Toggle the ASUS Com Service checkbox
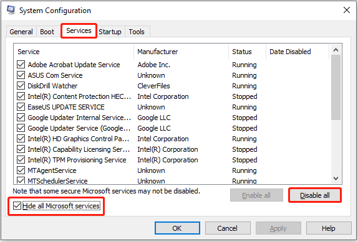Image resolution: width=358 pixels, height=242 pixels. [21, 75]
